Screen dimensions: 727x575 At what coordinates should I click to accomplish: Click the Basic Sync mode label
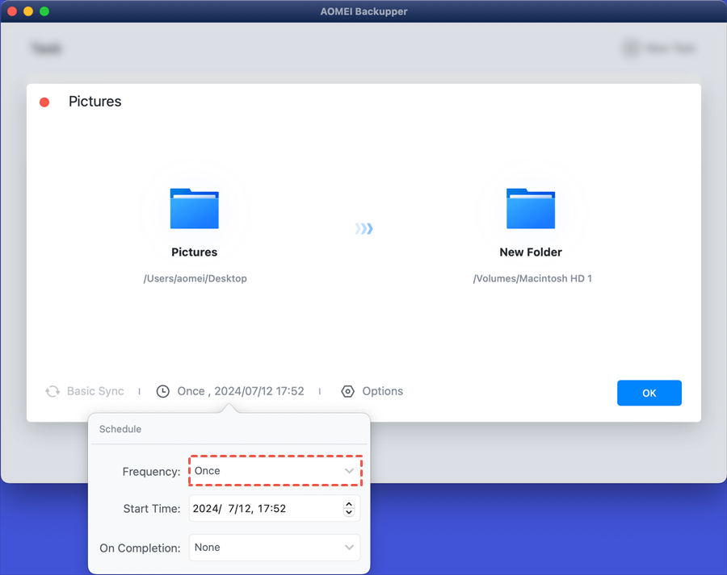point(95,391)
